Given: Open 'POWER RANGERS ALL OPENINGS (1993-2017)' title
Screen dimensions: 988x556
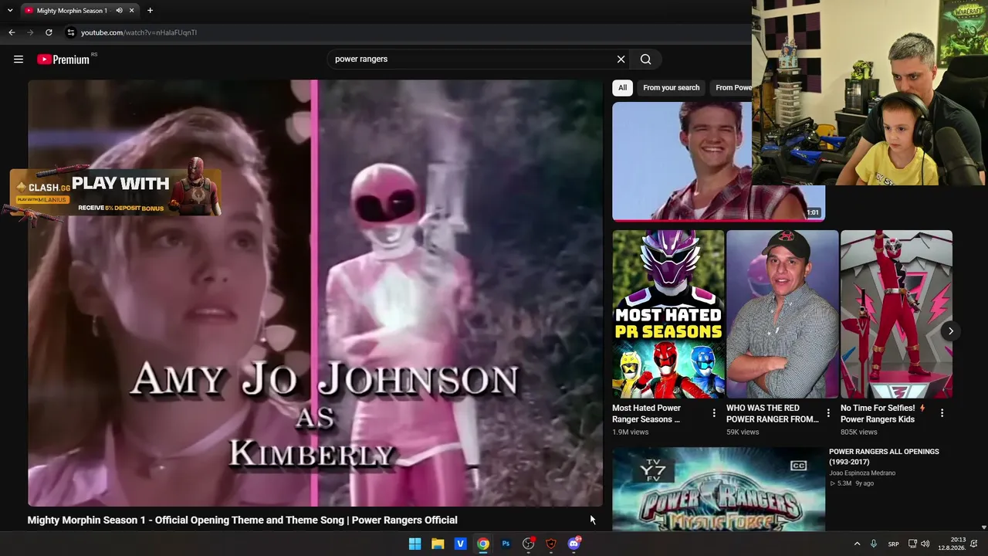Looking at the screenshot, I should pyautogui.click(x=884, y=456).
